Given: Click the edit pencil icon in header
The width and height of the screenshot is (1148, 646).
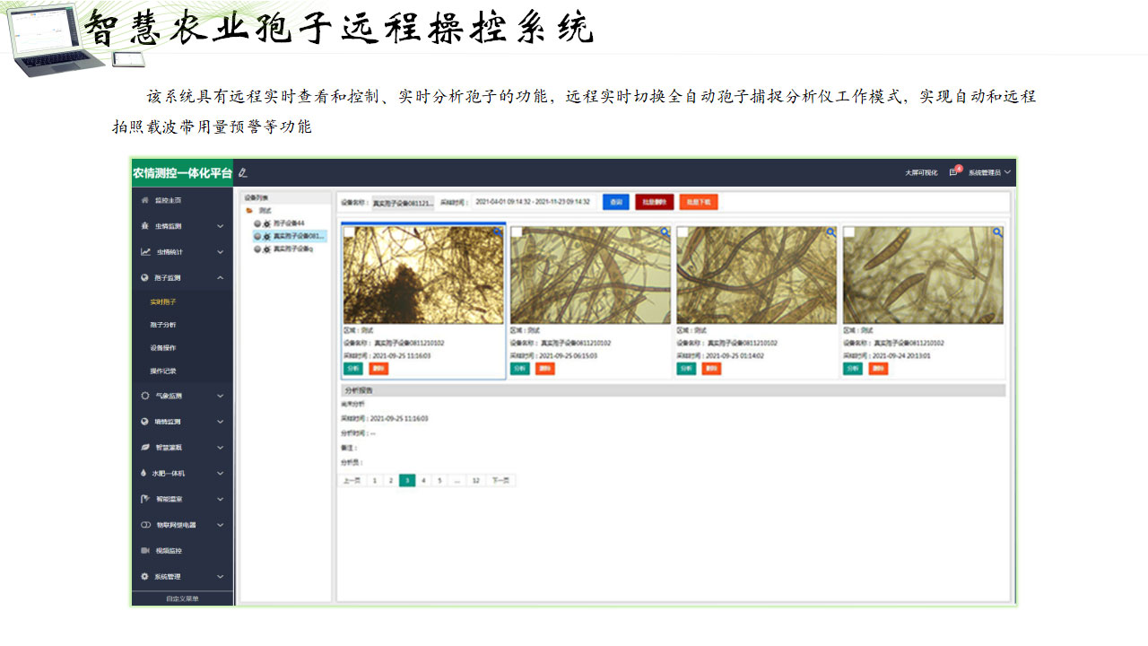Looking at the screenshot, I should coord(242,172).
